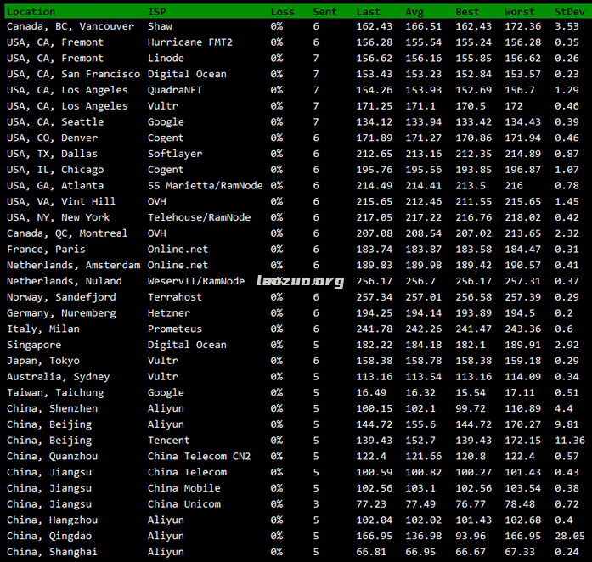592x562 pixels.
Task: Select France, Paris location
Action: click(46, 249)
